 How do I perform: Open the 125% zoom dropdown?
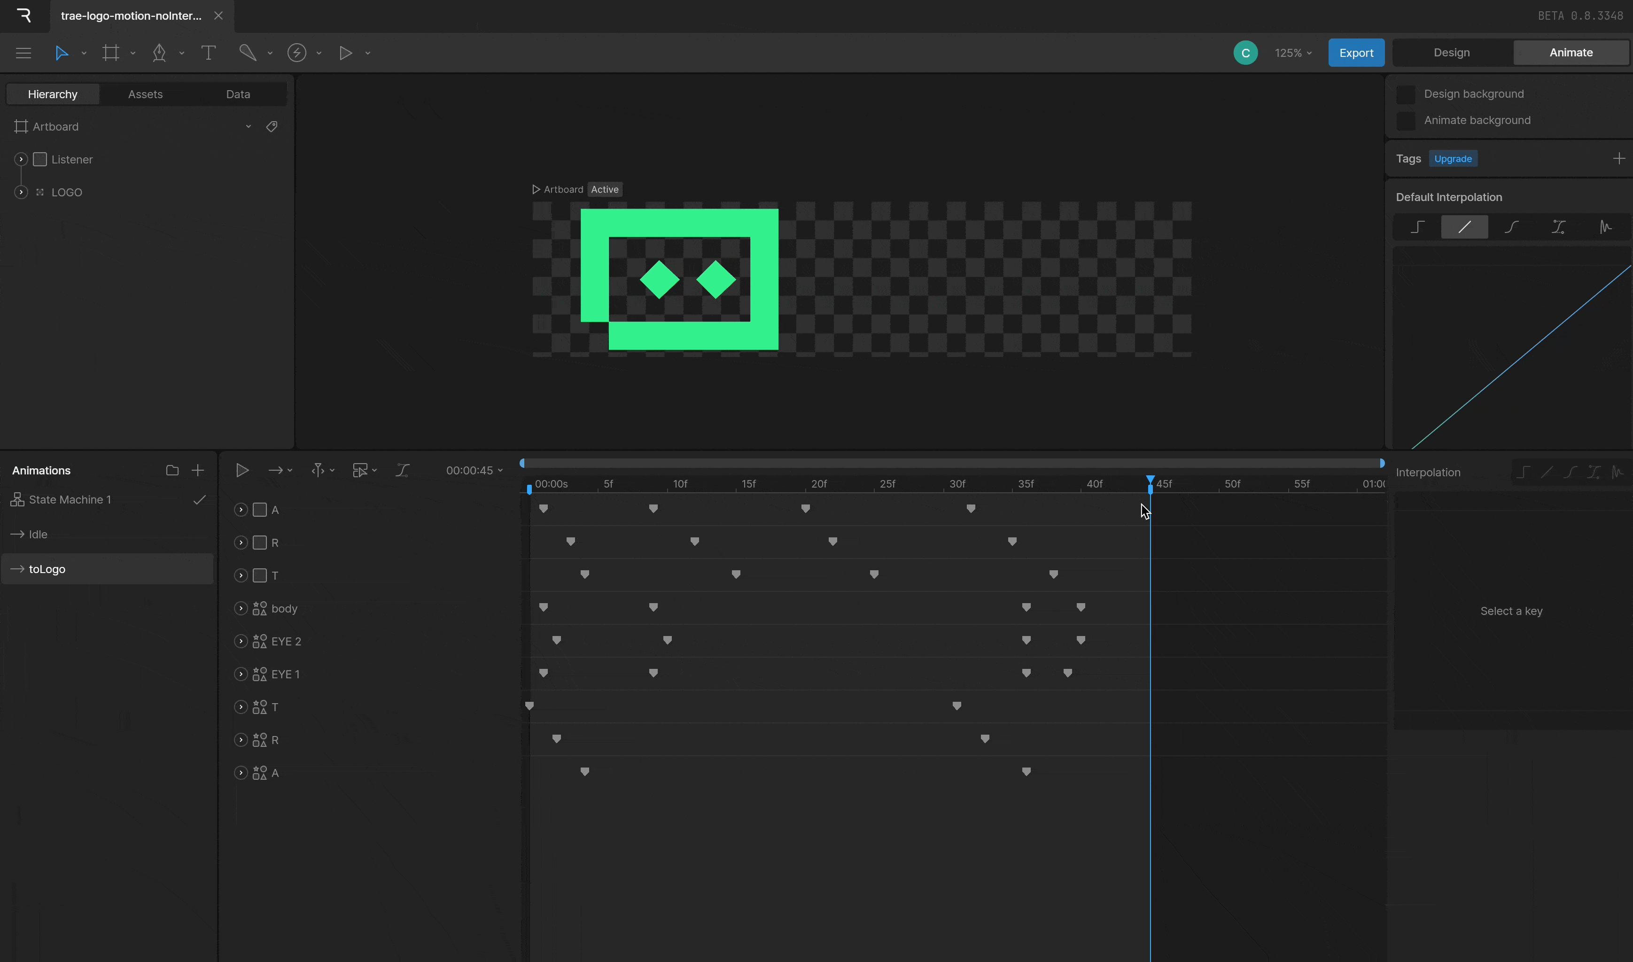tap(1293, 53)
